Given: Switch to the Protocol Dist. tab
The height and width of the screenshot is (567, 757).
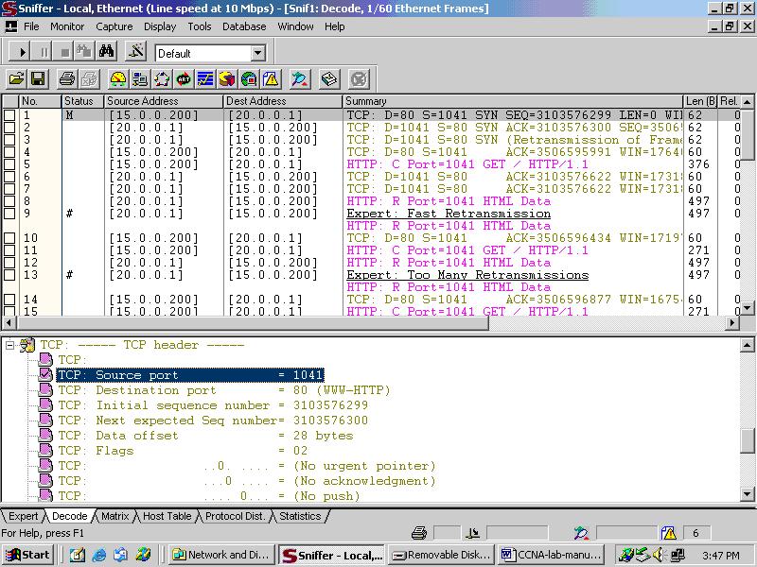Looking at the screenshot, I should [235, 516].
